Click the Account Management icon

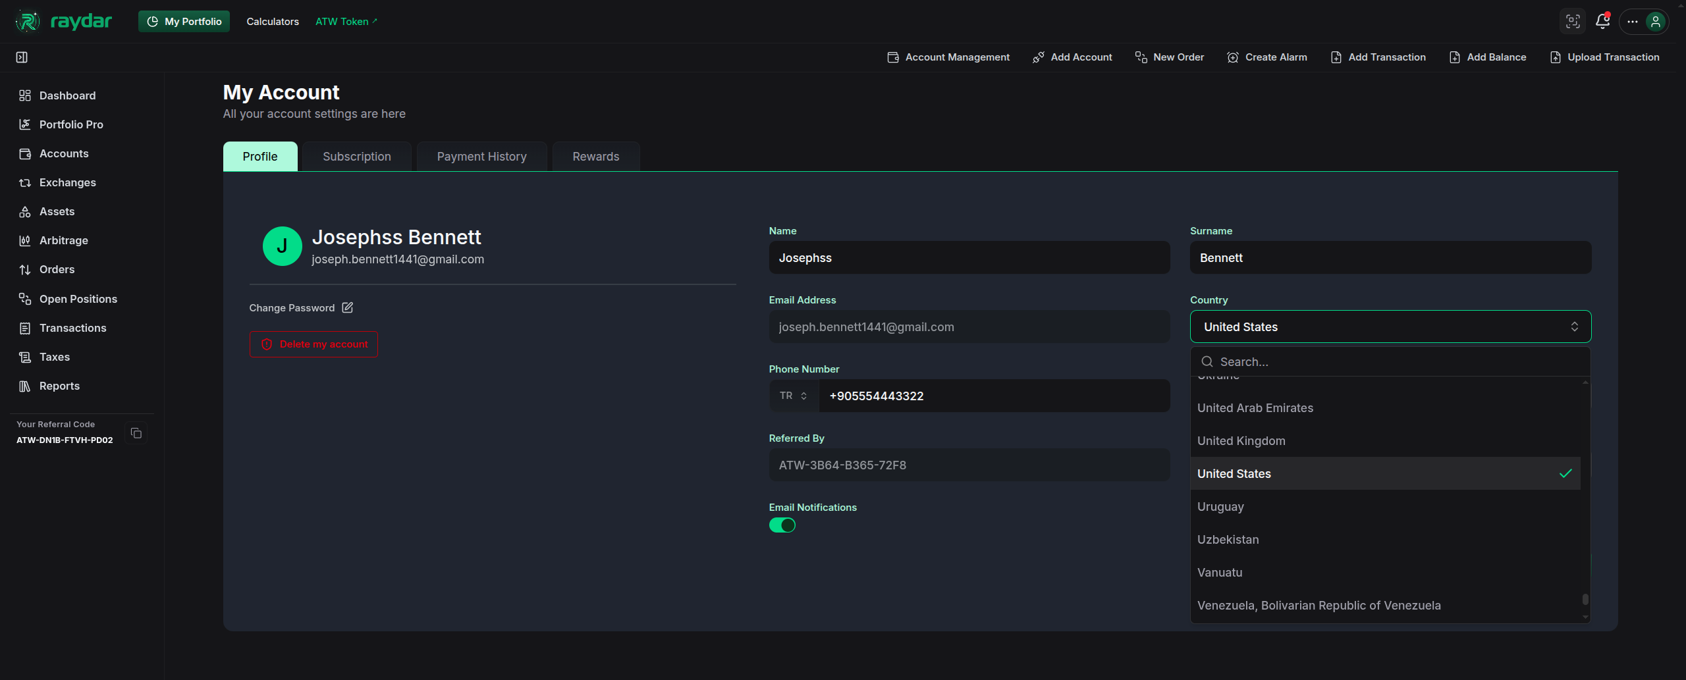893,57
